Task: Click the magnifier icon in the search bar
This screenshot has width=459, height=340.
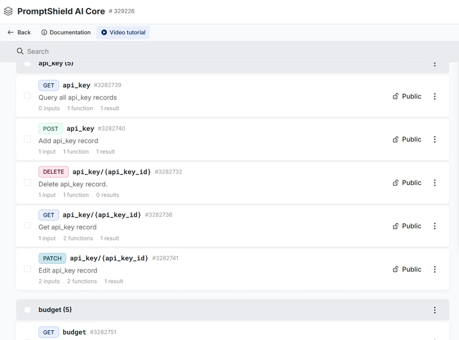Action: (x=20, y=51)
